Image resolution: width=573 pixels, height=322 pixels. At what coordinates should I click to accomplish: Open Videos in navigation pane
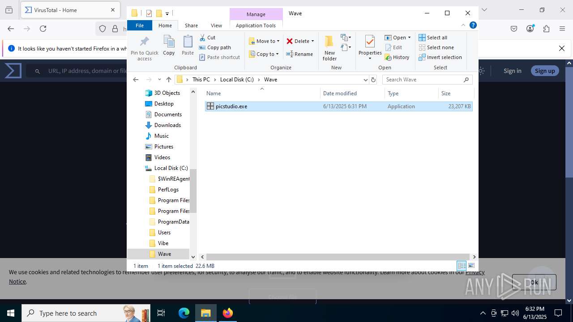coord(162,157)
